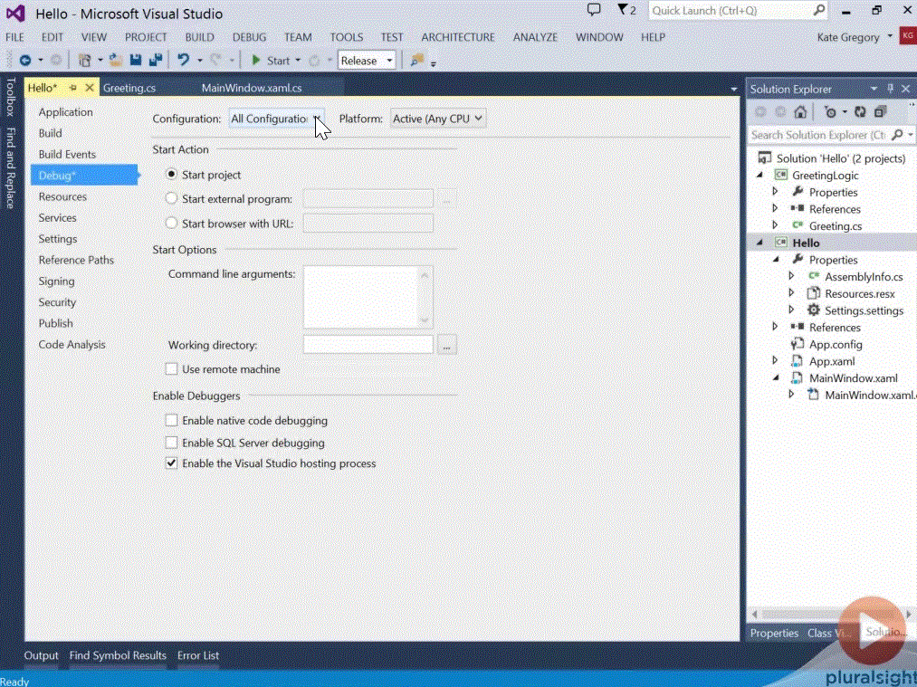917x687 pixels.
Task: Click the Solution Explorer search magnifier icon
Action: click(897, 135)
